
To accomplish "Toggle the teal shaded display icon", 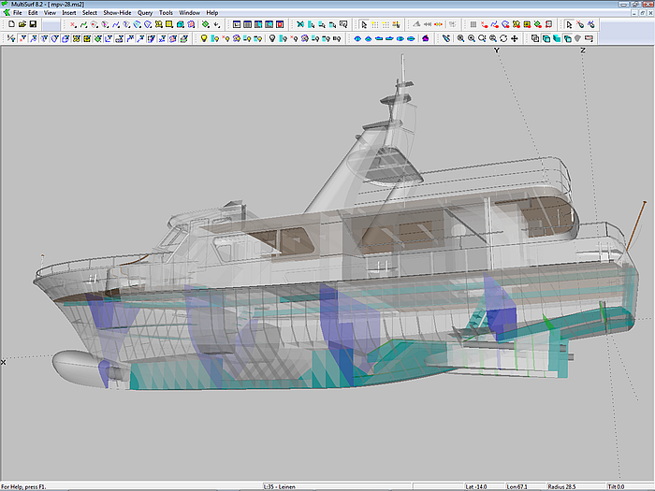I will tap(556, 38).
